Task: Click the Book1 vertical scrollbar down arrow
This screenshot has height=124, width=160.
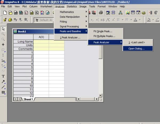Action: pos(100,95)
